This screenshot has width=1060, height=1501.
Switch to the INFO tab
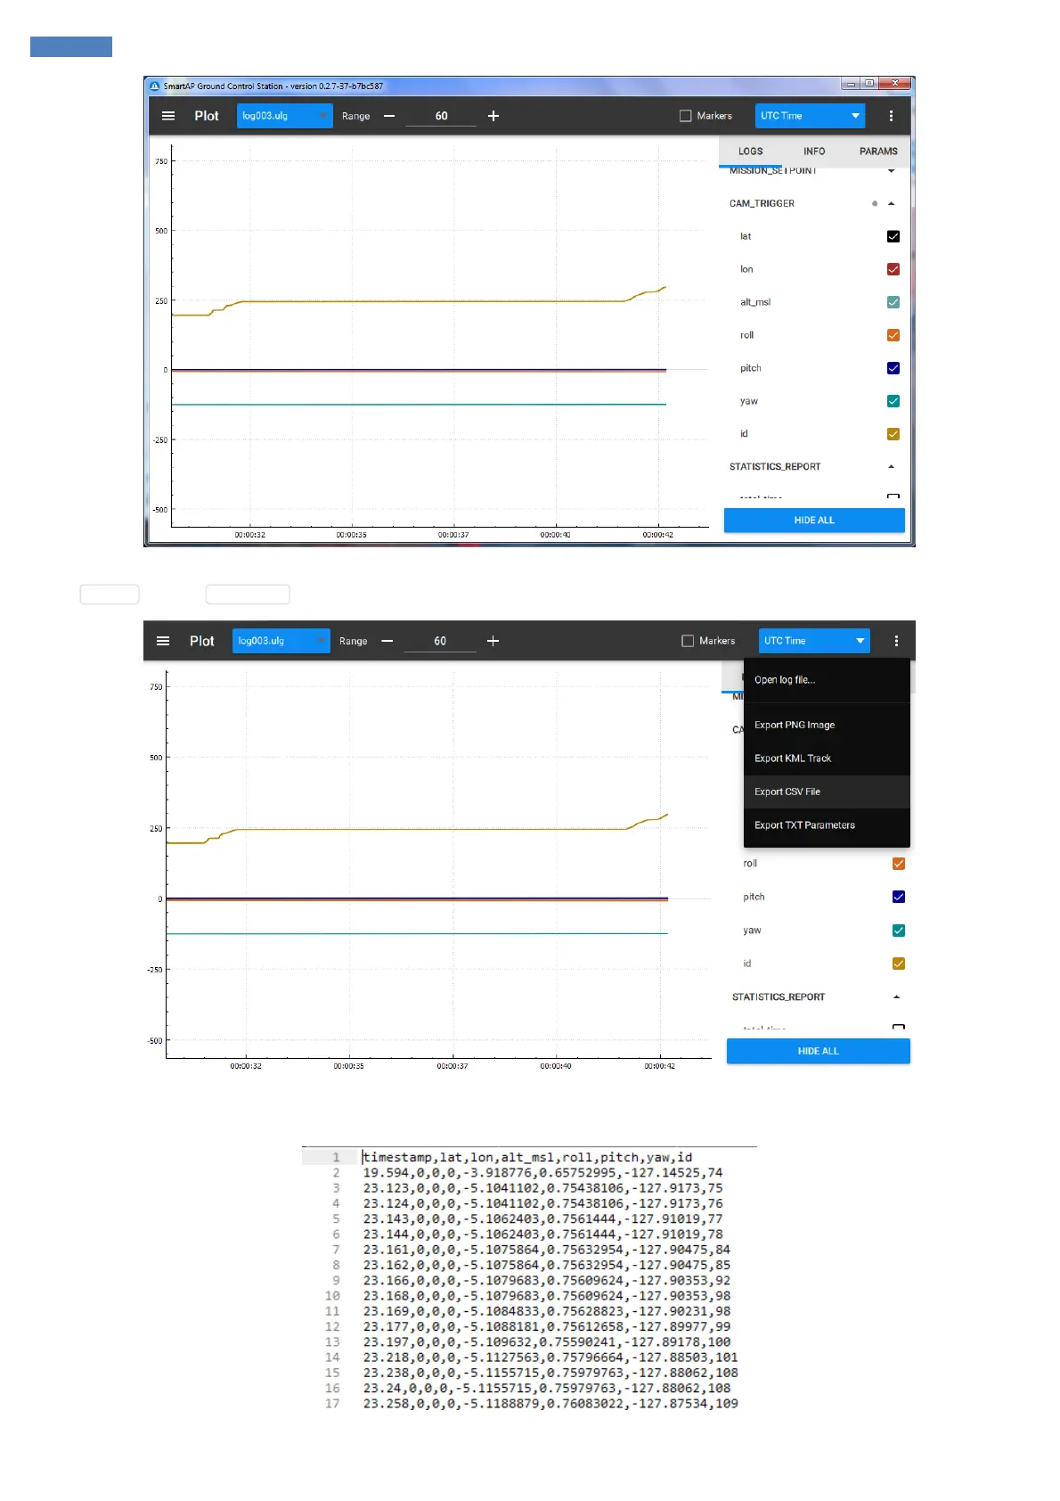click(x=814, y=152)
